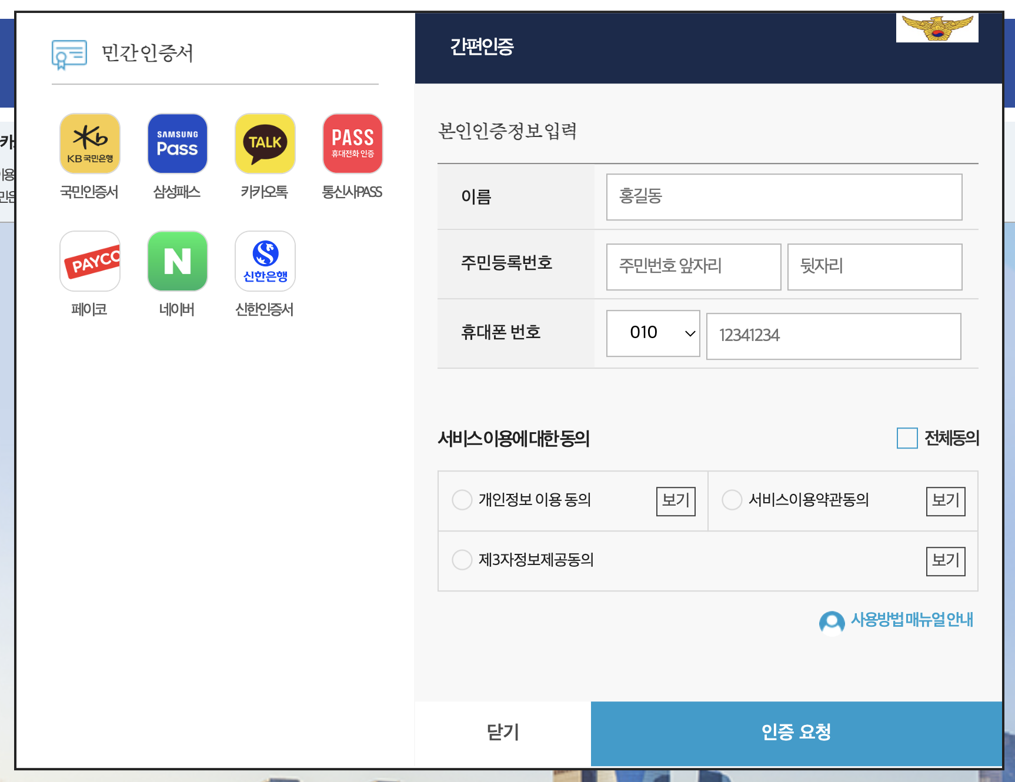Image resolution: width=1015 pixels, height=782 pixels.
Task: Click the 통신사PASS label text
Action: (352, 192)
